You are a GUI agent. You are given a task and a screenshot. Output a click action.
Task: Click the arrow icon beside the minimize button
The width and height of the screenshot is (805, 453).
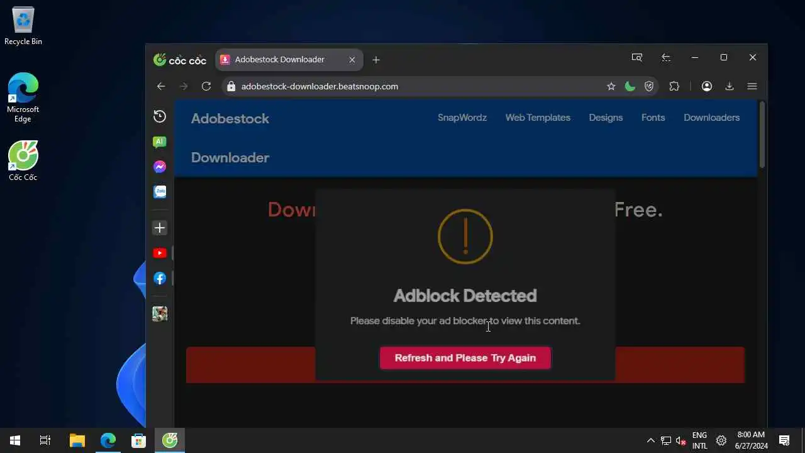pos(666,57)
